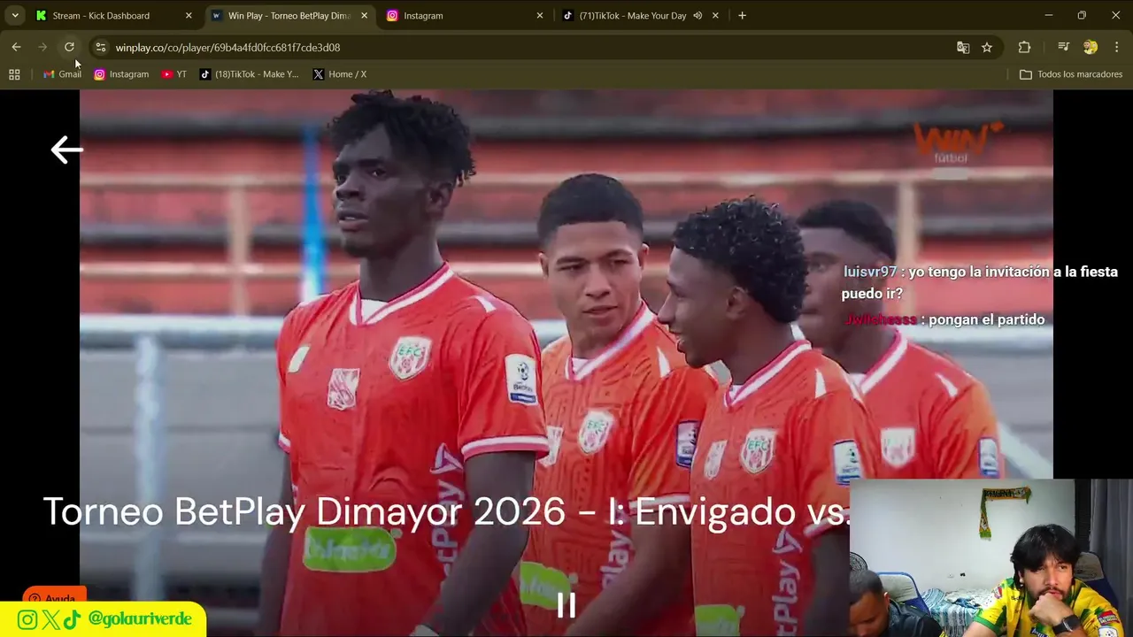Click the white back arrow in player

pos(66,150)
